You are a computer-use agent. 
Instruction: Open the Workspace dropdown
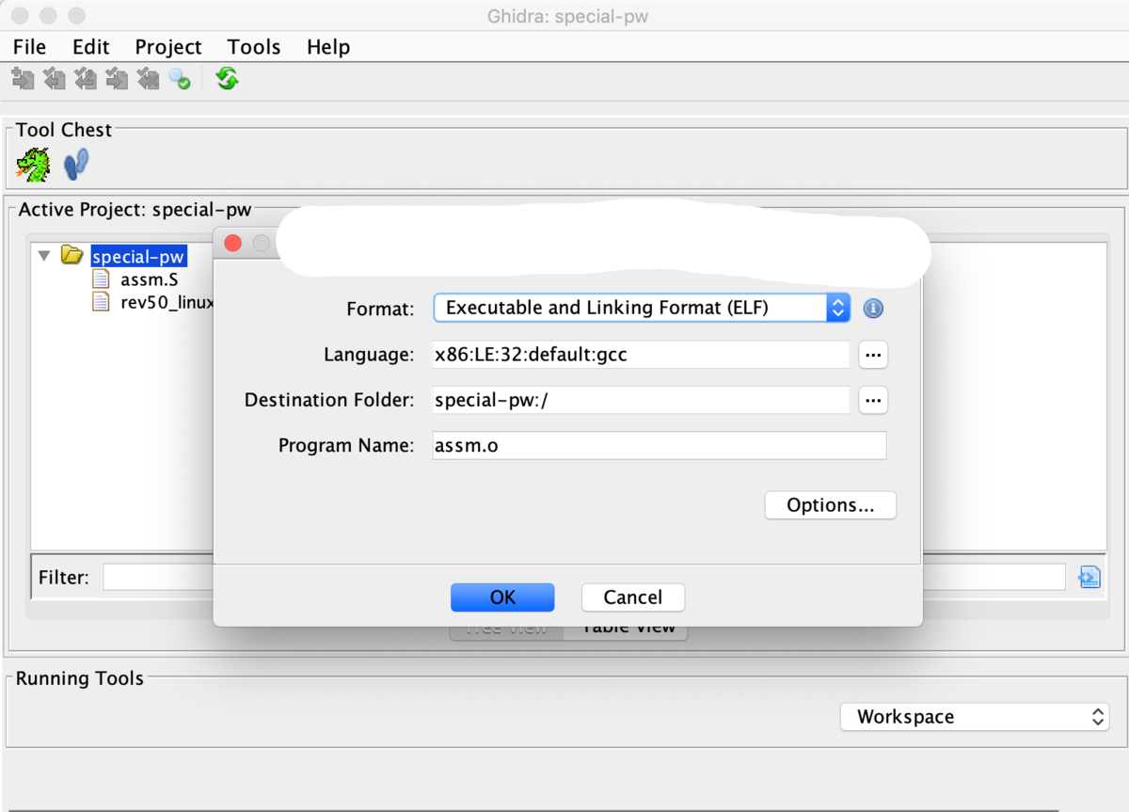pos(975,717)
